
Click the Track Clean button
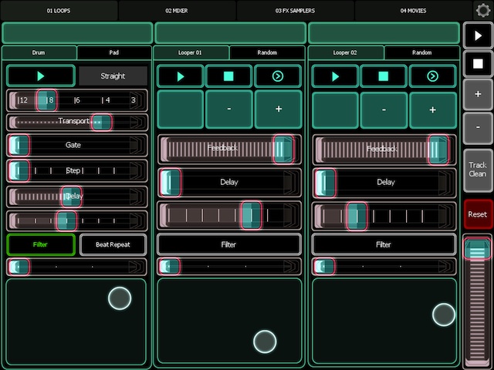click(478, 170)
